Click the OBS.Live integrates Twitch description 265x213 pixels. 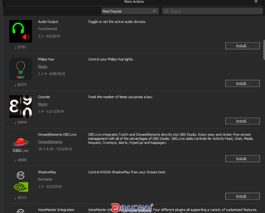tap(170, 139)
